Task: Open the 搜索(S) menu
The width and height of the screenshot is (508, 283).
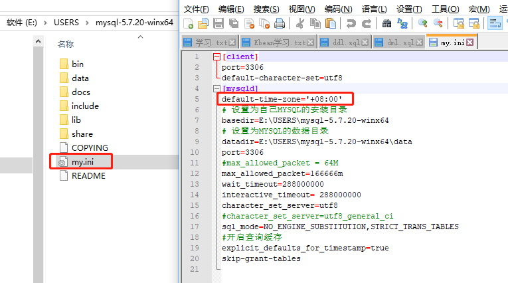Action: (x=266, y=9)
